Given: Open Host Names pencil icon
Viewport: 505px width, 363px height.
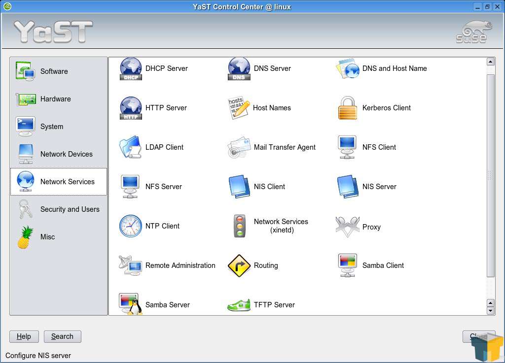Looking at the screenshot, I should pyautogui.click(x=239, y=108).
